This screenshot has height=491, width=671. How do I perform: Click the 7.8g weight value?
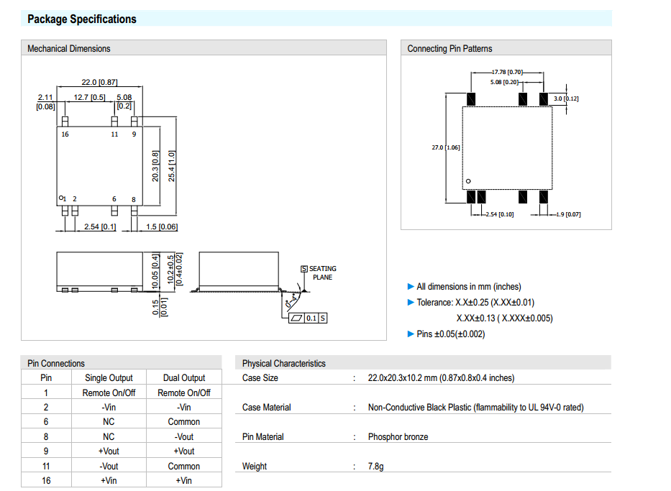(375, 467)
